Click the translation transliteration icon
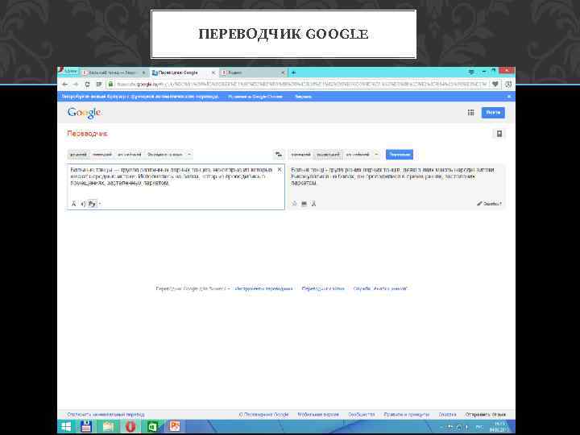The width and height of the screenshot is (580, 435). [313, 204]
